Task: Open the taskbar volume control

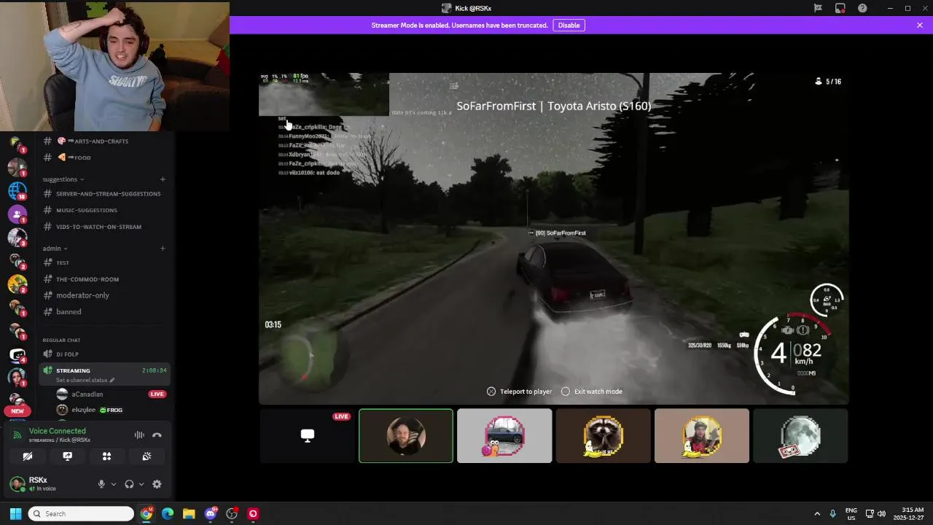Action: pyautogui.click(x=882, y=514)
